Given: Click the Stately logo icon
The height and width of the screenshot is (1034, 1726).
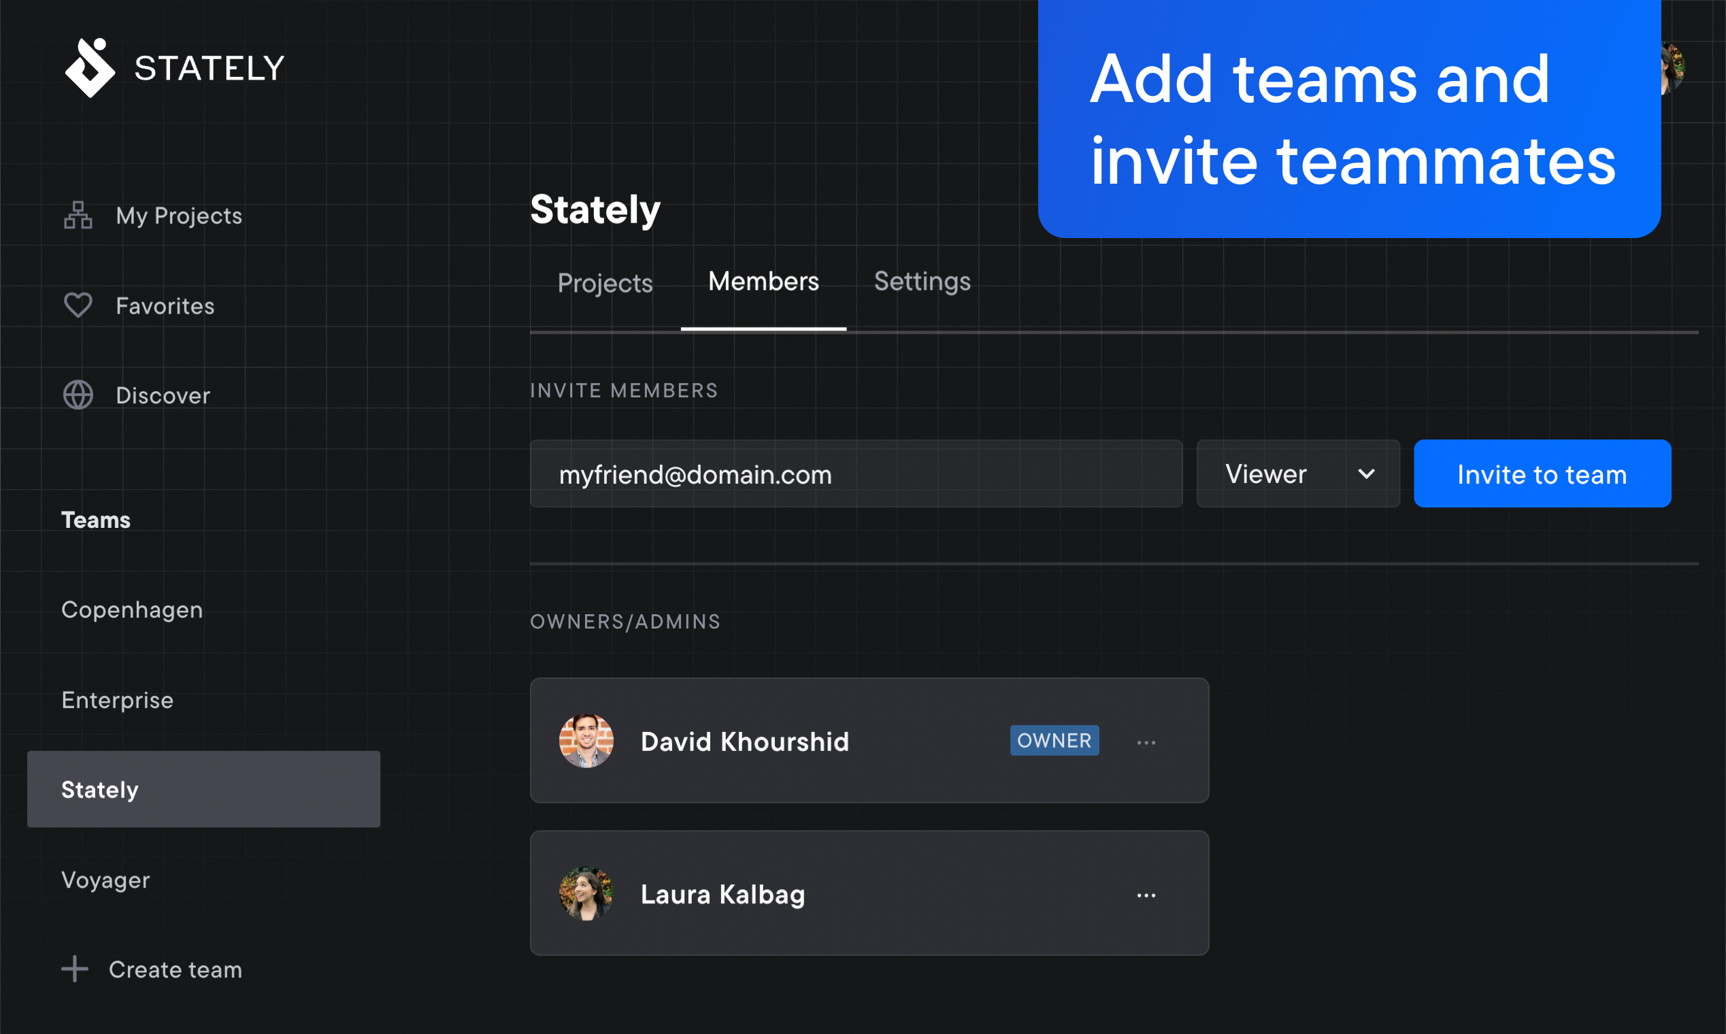Looking at the screenshot, I should point(90,67).
